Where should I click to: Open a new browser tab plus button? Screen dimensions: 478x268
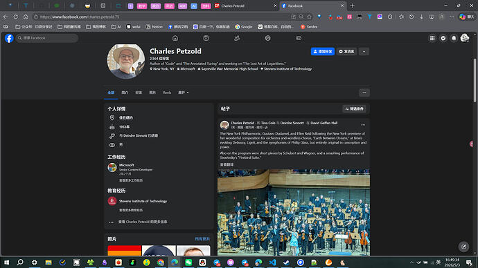(352, 6)
